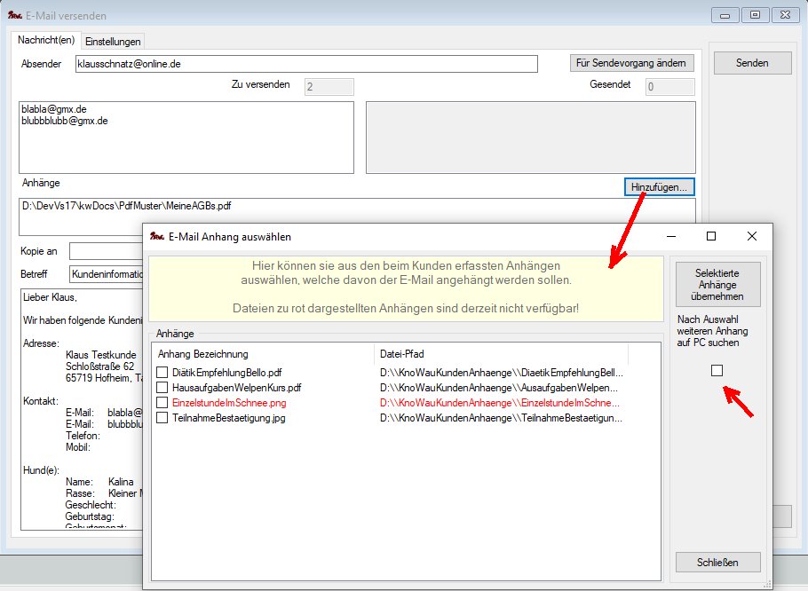This screenshot has height=591, width=808.
Task: Enable search further attachment on PC checkbox
Action: tap(717, 371)
